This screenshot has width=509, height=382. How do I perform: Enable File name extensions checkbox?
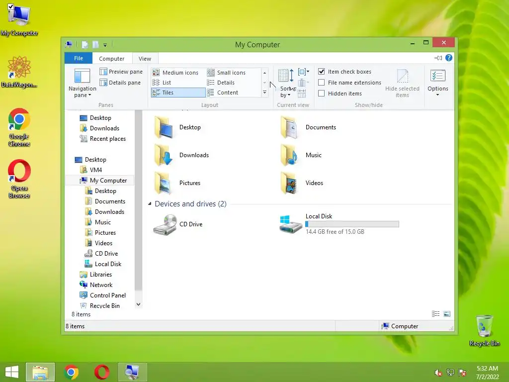pos(322,83)
